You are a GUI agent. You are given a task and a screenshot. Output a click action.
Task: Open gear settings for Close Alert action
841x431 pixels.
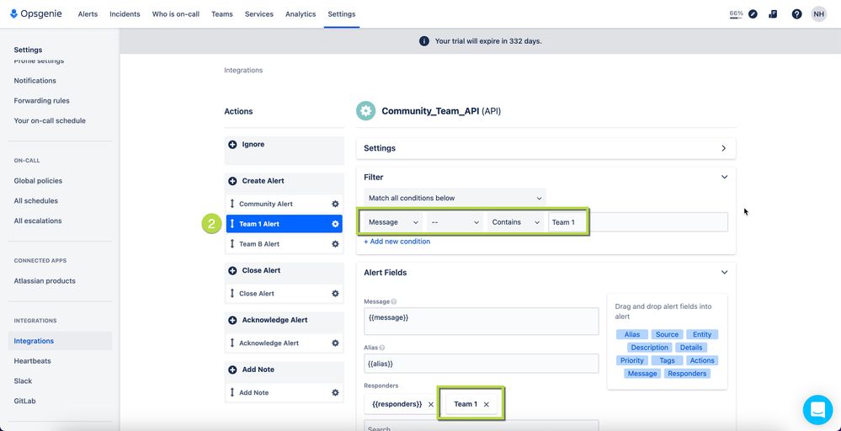335,293
